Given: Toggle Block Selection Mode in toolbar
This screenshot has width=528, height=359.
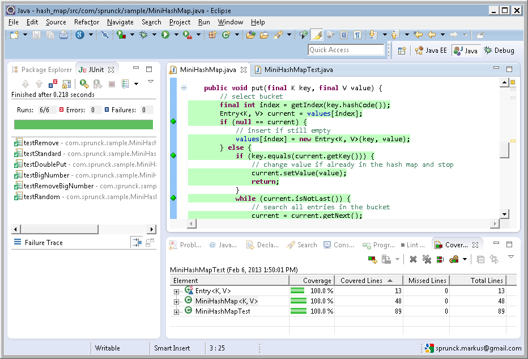Looking at the screenshot, I should pyautogui.click(x=344, y=35).
